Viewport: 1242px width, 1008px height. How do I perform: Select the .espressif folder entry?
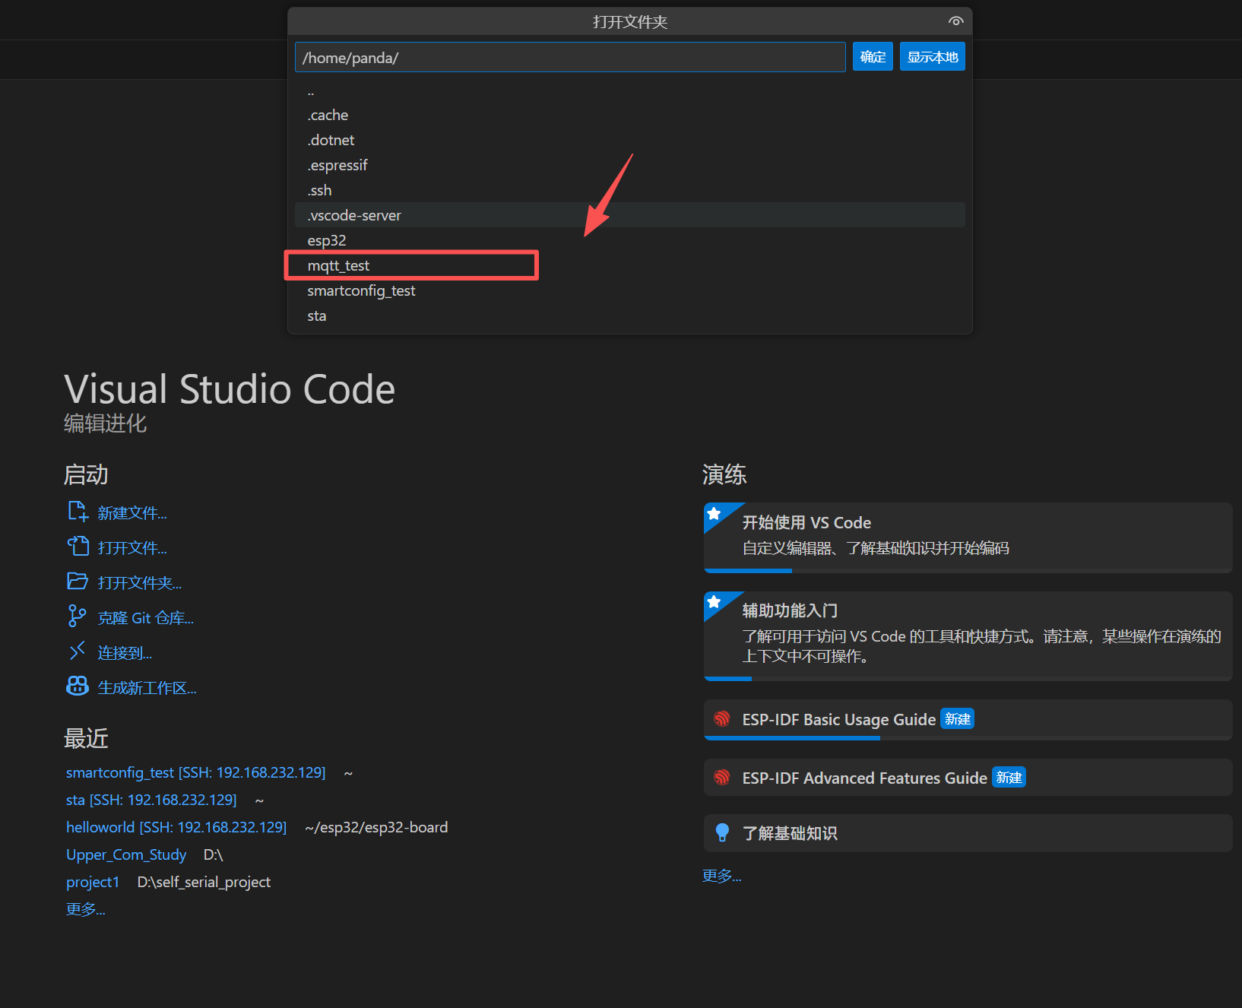tap(630, 165)
